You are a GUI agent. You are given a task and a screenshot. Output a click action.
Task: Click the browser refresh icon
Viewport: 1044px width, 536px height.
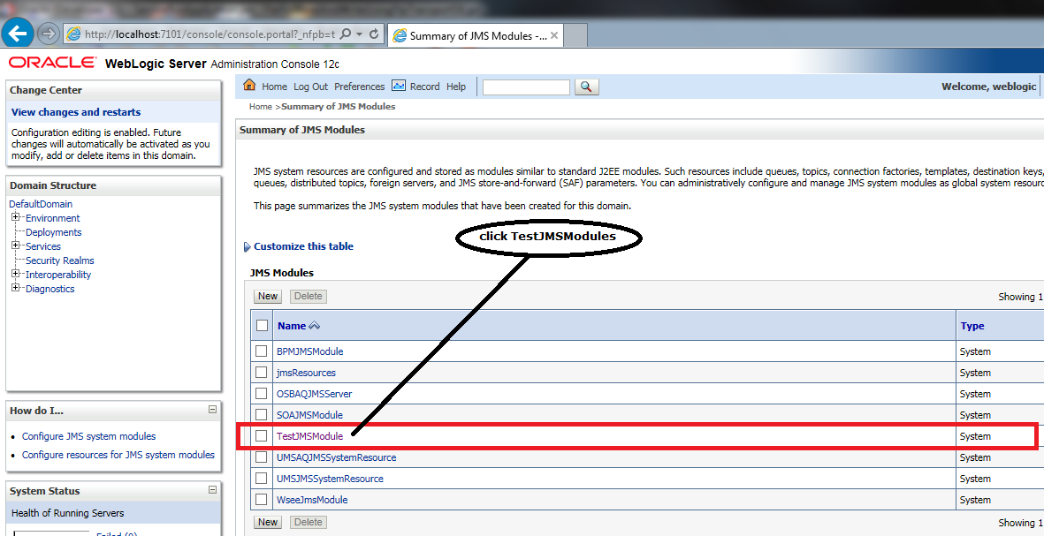click(374, 34)
